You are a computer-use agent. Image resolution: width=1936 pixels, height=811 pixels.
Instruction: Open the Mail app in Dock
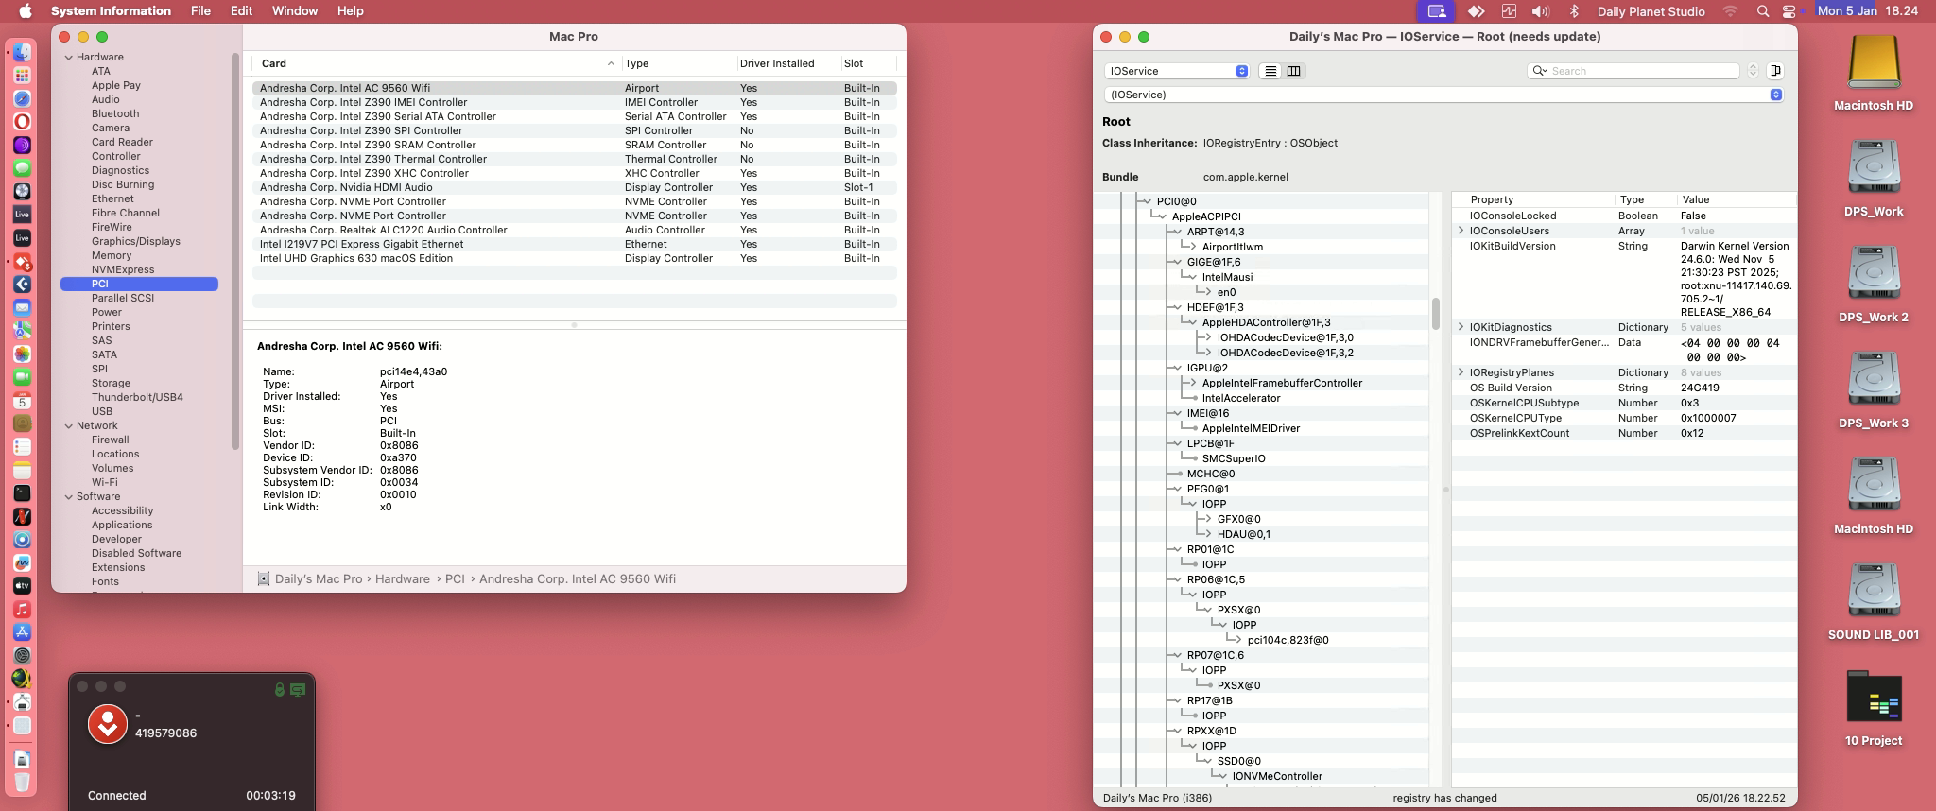click(22, 307)
